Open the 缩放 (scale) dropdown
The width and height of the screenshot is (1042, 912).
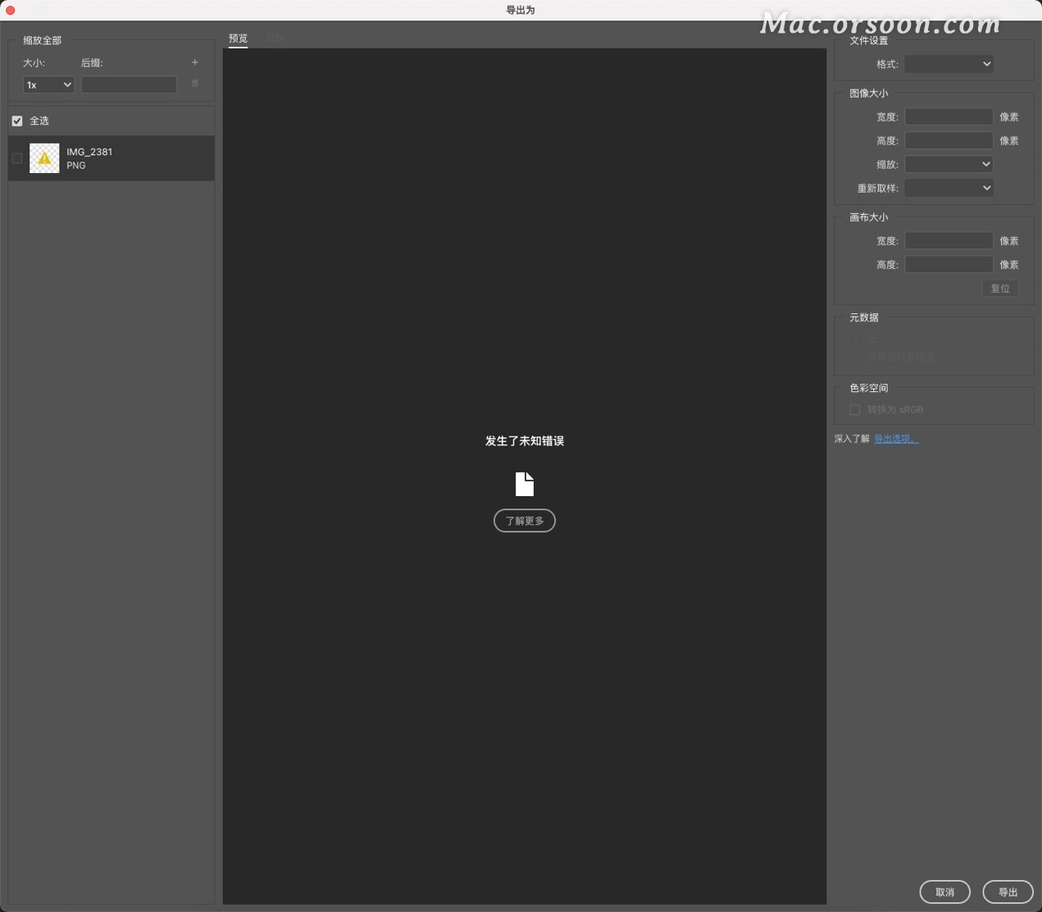tap(948, 164)
